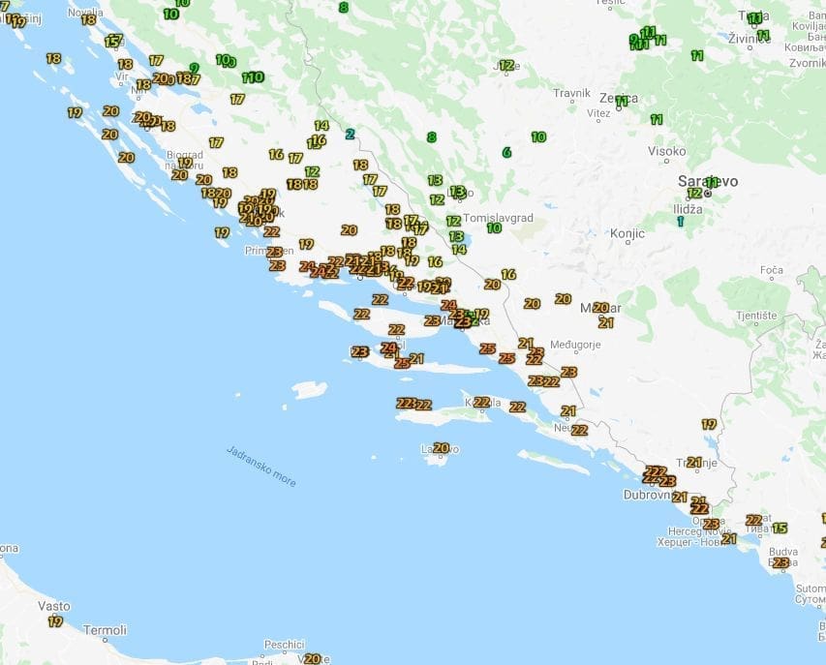Select the 19 marker below Vasto
The height and width of the screenshot is (665, 826).
pos(55,621)
